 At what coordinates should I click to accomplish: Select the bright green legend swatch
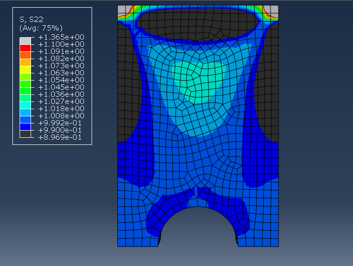[25, 83]
